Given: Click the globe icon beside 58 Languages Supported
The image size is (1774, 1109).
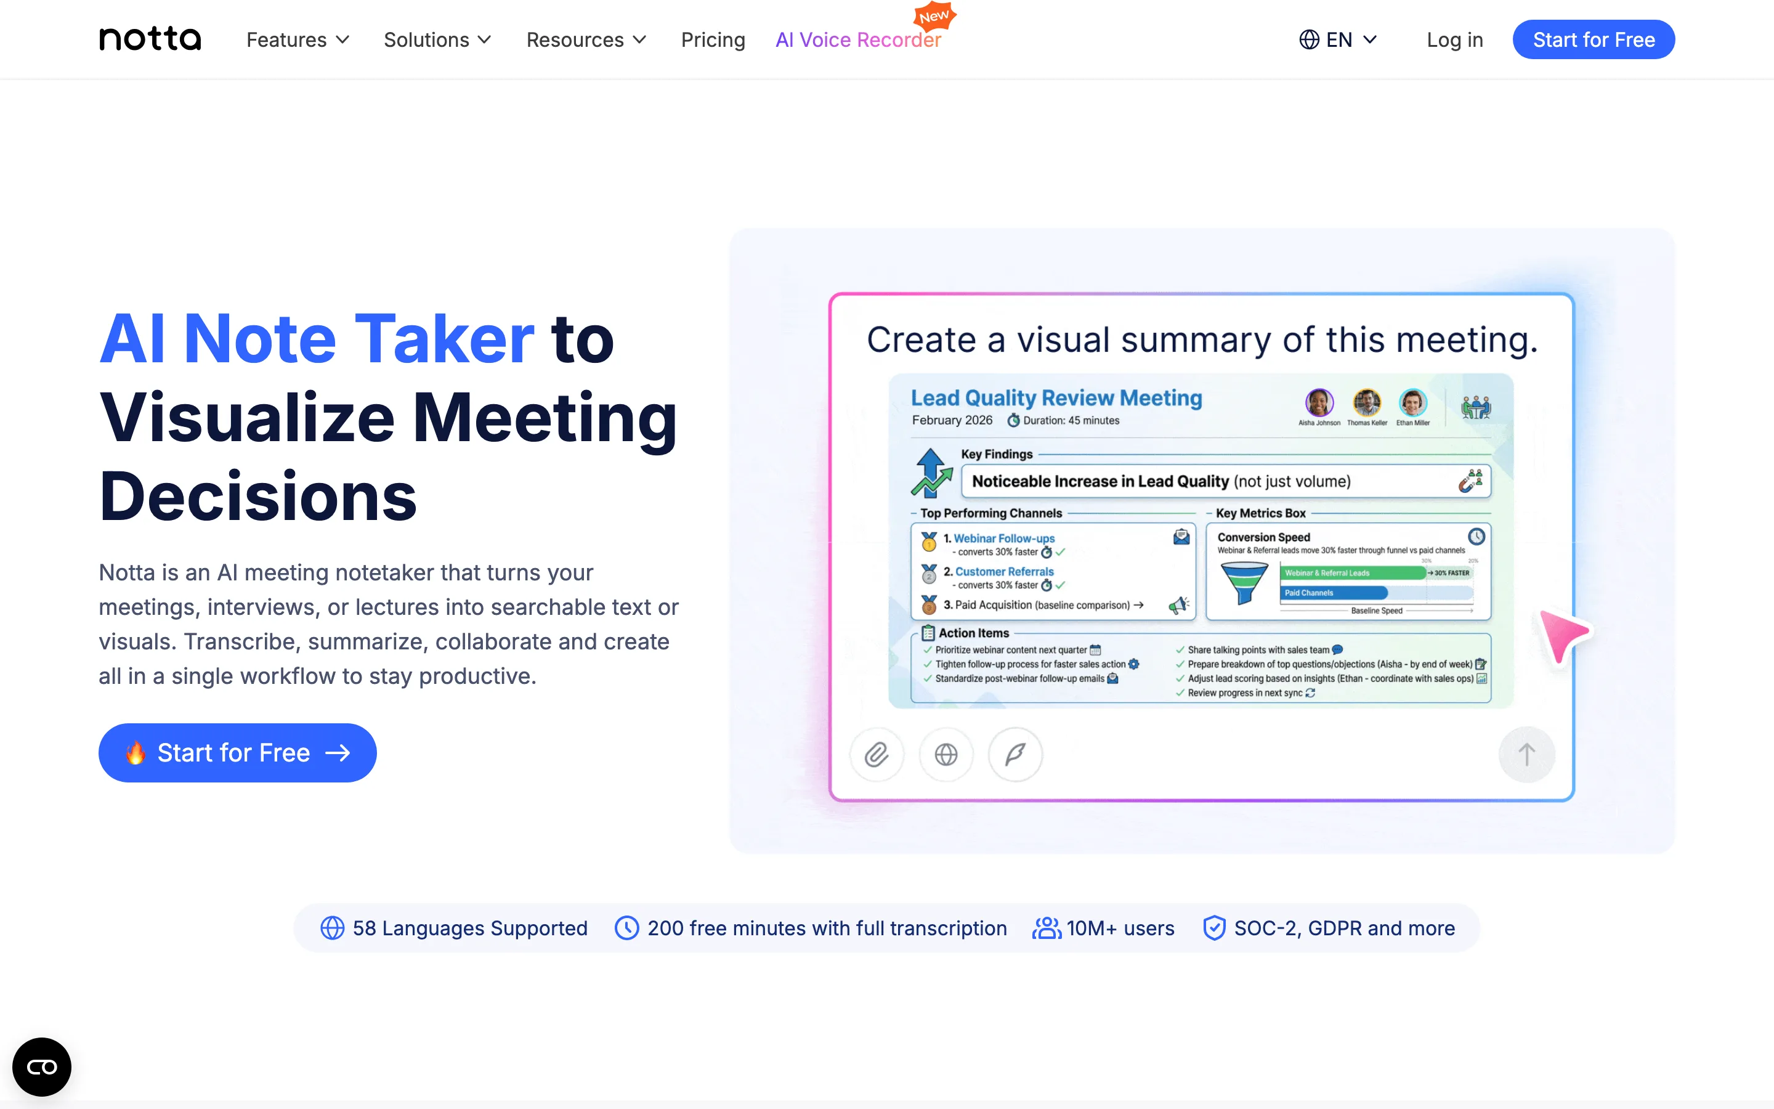Looking at the screenshot, I should (x=332, y=928).
